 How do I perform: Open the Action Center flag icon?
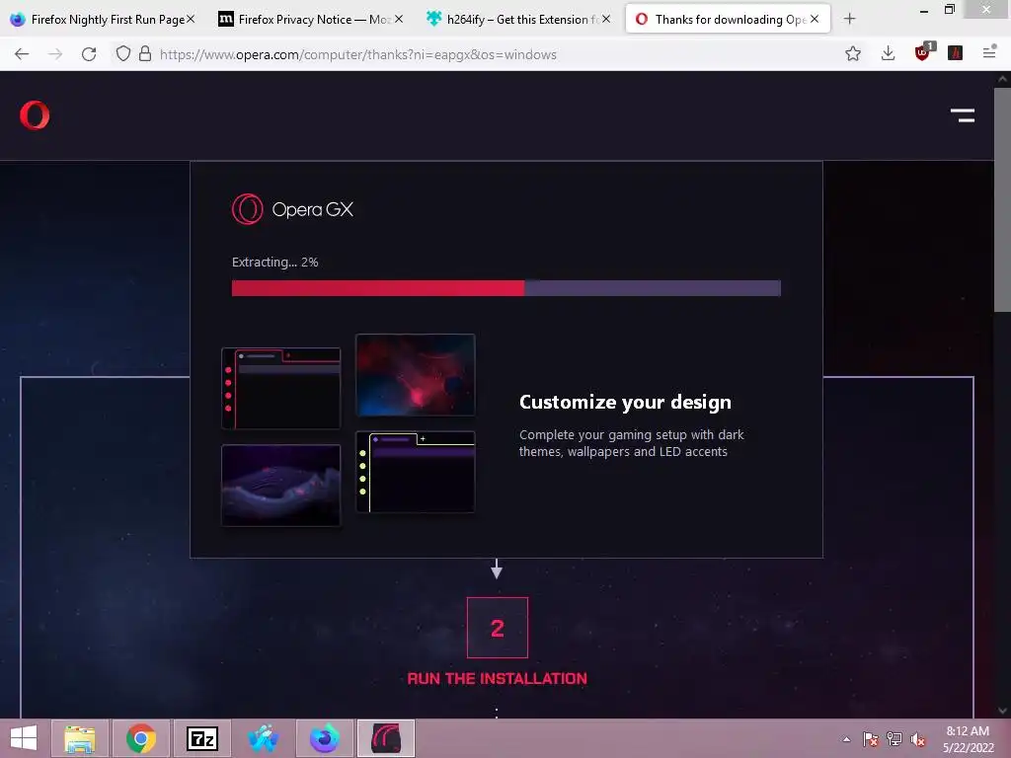(870, 739)
